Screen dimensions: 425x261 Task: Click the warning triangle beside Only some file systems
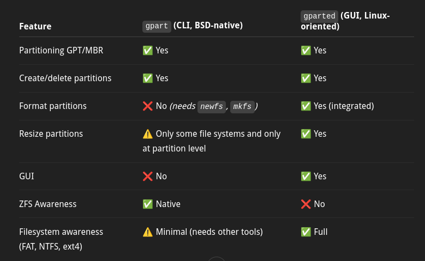[148, 133]
